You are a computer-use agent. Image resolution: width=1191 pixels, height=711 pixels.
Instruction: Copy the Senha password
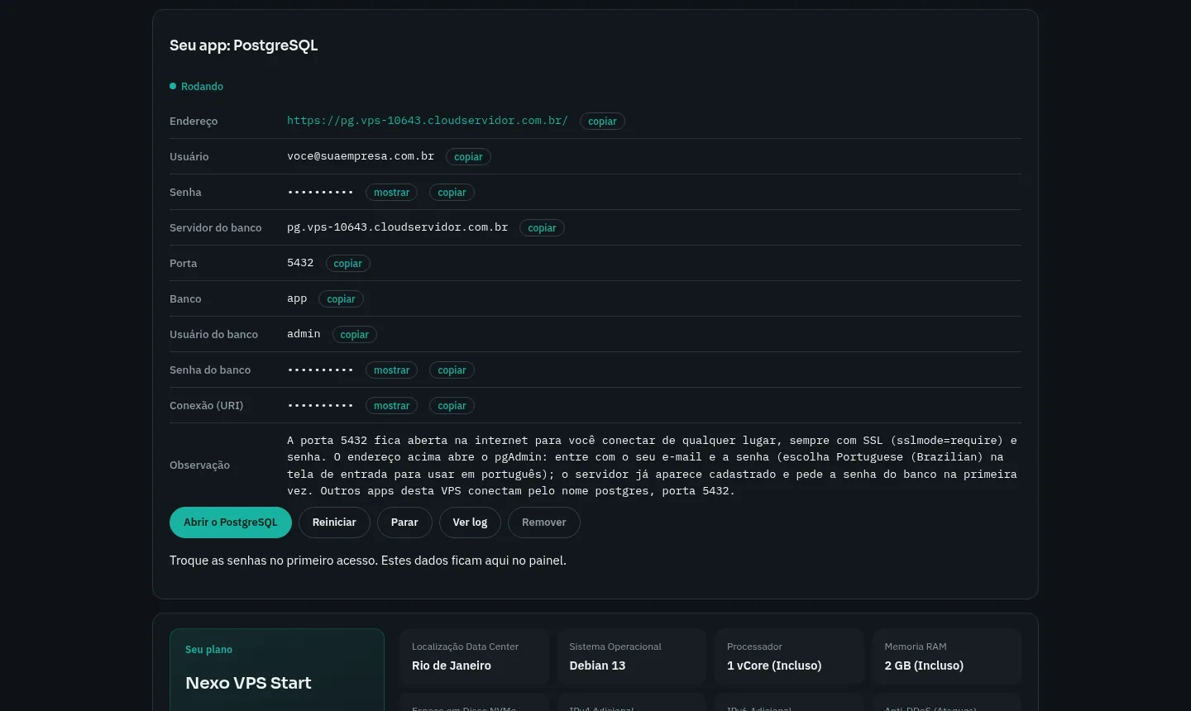(452, 193)
